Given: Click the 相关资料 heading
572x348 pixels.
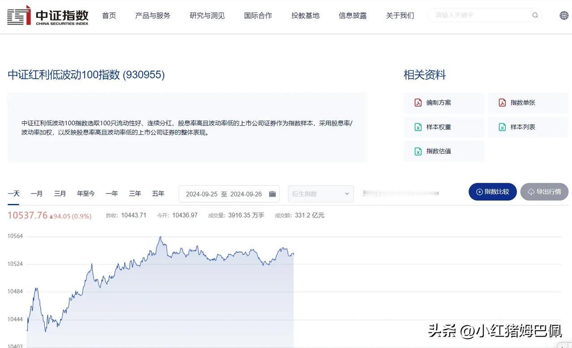Looking at the screenshot, I should tap(425, 75).
